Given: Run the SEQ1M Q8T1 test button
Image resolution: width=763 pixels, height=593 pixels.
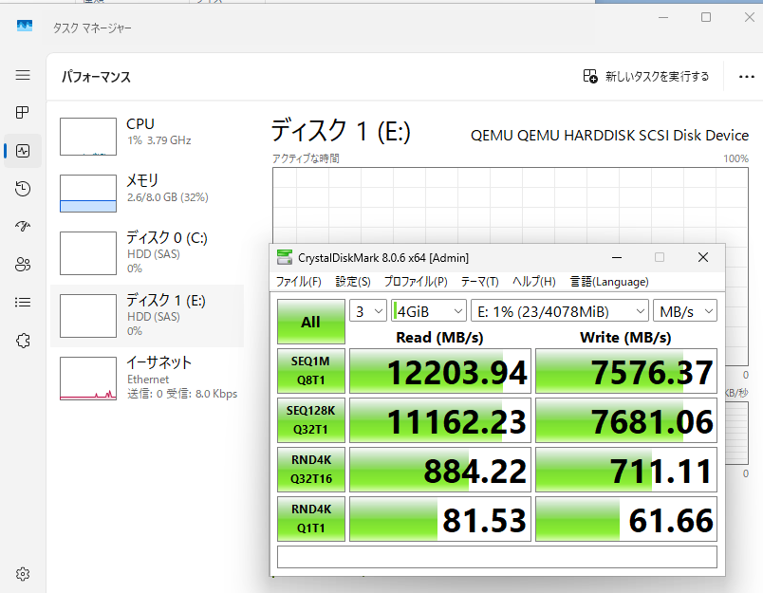Looking at the screenshot, I should (x=310, y=371).
